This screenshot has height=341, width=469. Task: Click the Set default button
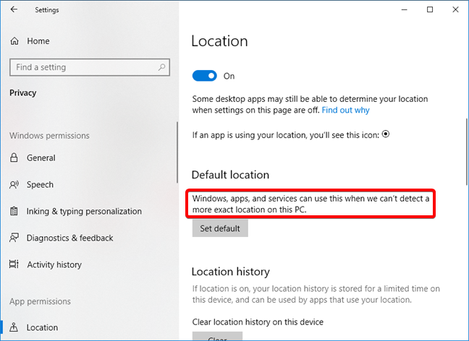(x=220, y=228)
